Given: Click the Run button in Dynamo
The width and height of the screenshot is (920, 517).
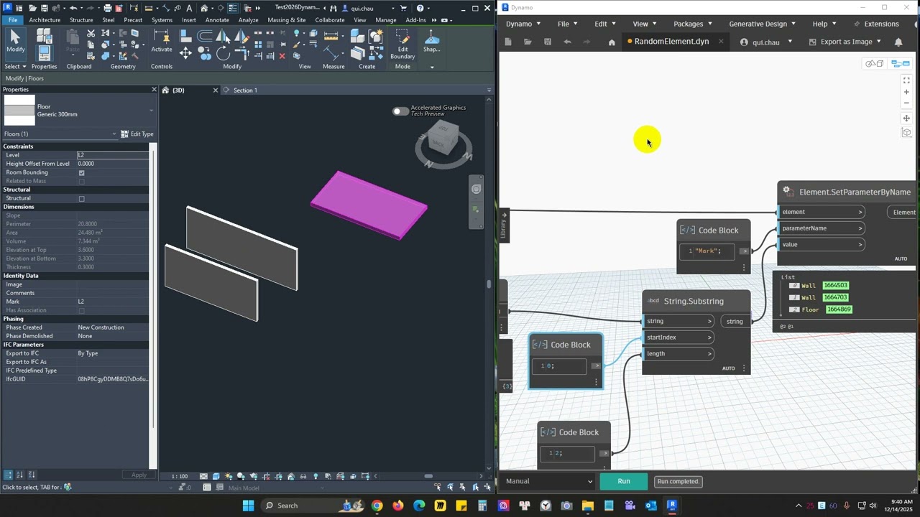Looking at the screenshot, I should (x=624, y=481).
